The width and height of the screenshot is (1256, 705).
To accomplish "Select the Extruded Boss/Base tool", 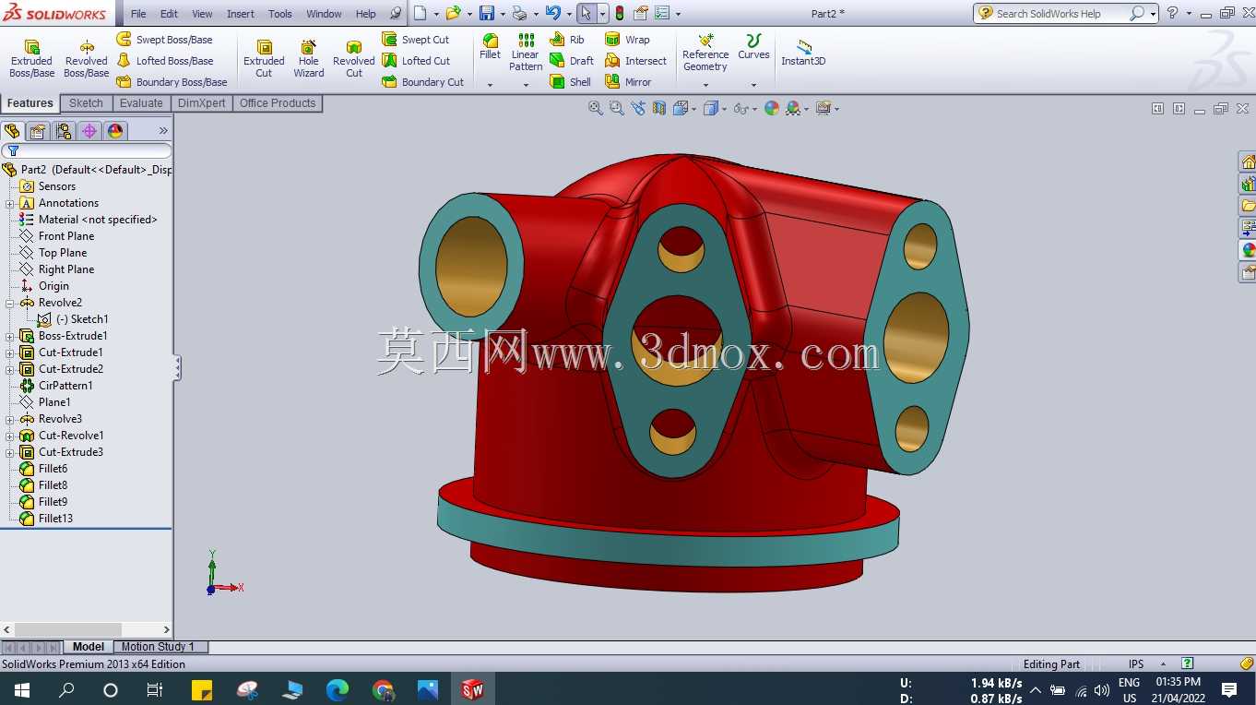I will (x=31, y=59).
